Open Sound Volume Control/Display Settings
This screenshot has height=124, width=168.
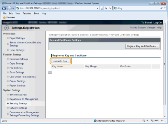25,44
